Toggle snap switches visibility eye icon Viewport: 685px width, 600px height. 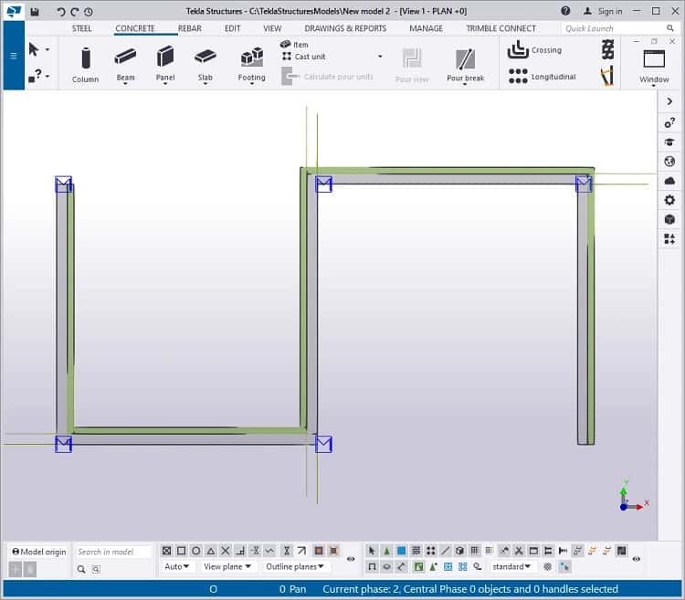(351, 559)
